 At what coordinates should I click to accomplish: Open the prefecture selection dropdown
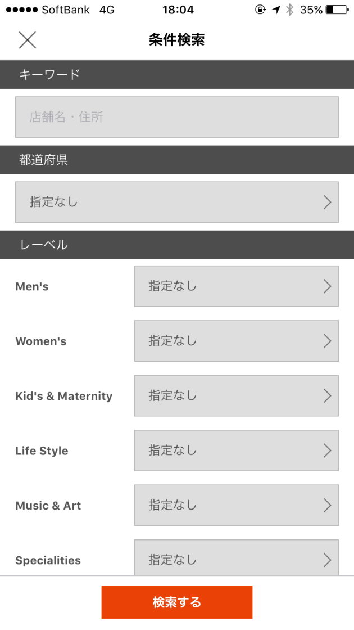(x=176, y=202)
